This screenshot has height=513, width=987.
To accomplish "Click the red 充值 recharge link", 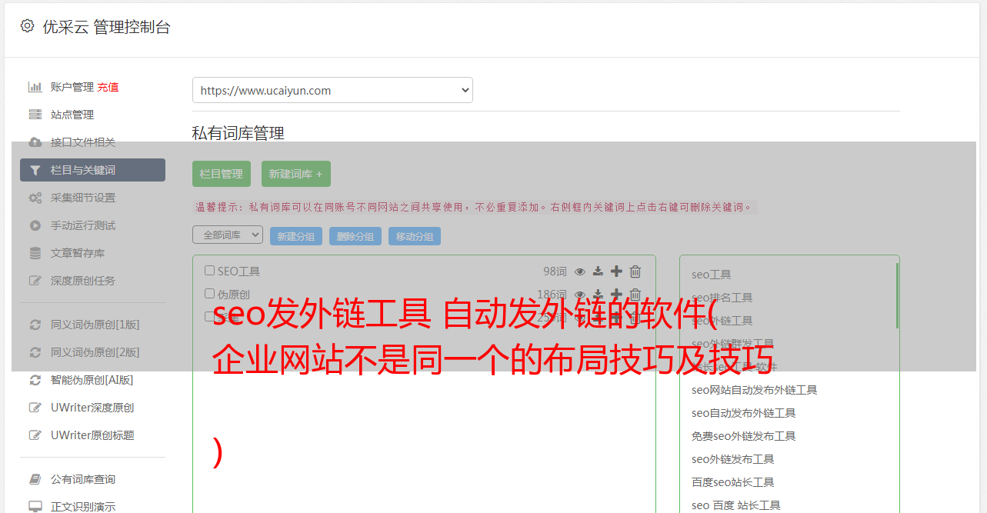I will pos(108,87).
